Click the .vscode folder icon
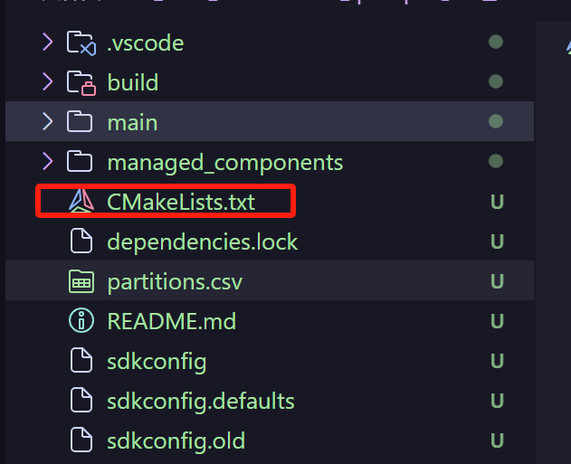571x464 pixels. pos(81,43)
